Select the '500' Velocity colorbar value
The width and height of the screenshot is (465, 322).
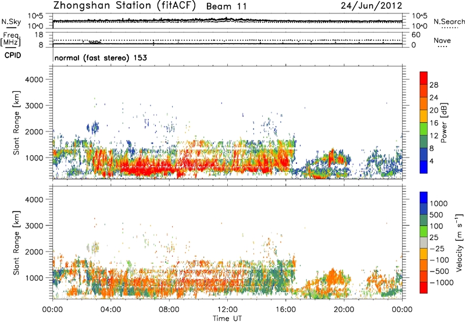tap(436, 215)
